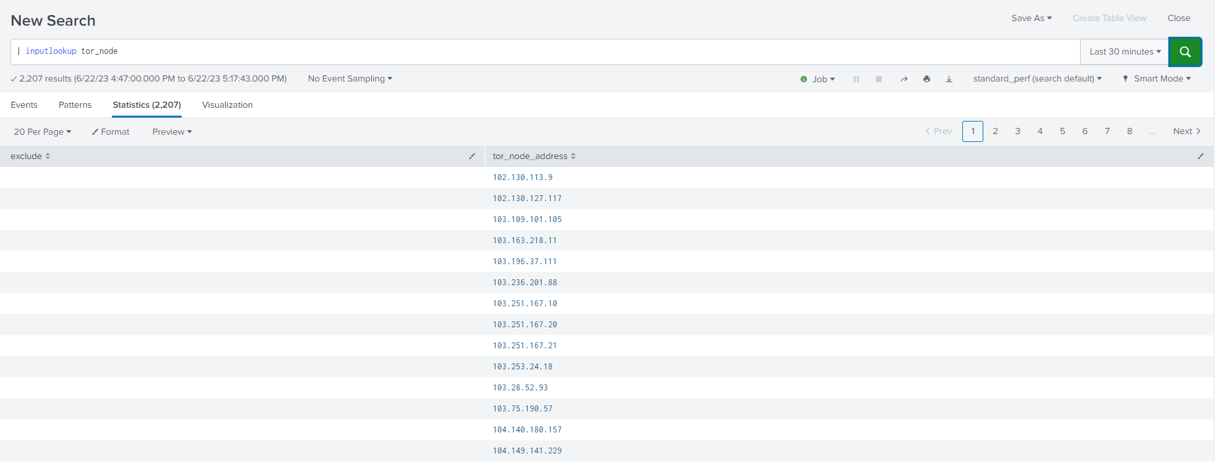Edit the exclude column with pencil icon
The image size is (1215, 462).
(472, 156)
